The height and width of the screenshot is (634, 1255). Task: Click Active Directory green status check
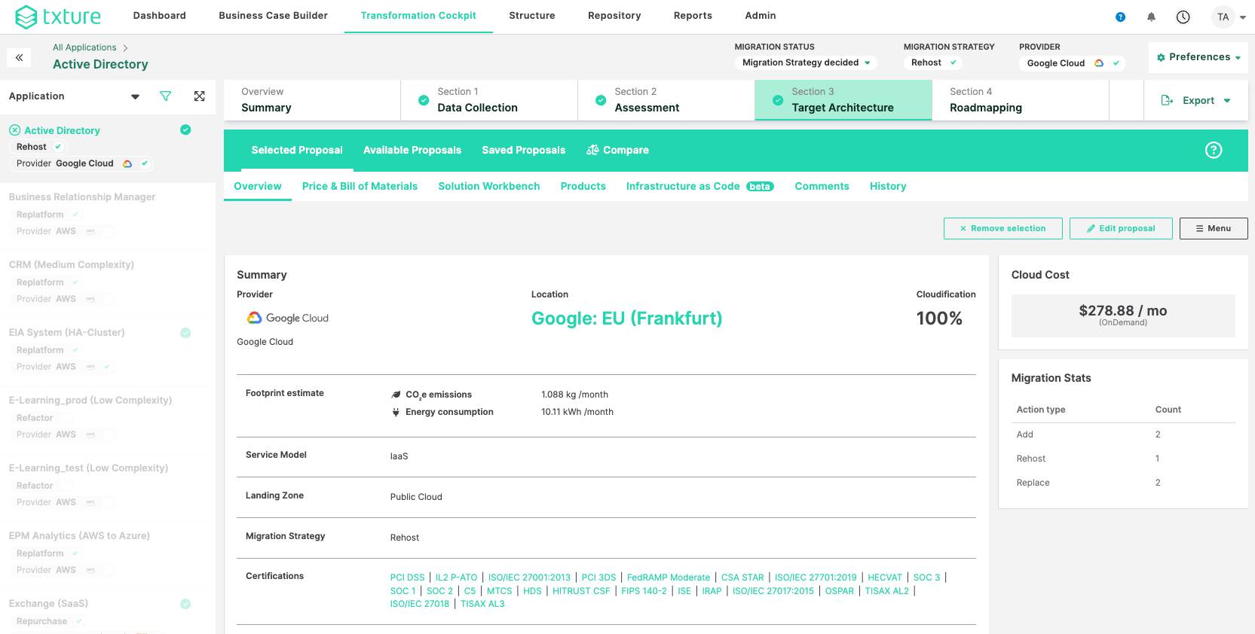point(185,130)
